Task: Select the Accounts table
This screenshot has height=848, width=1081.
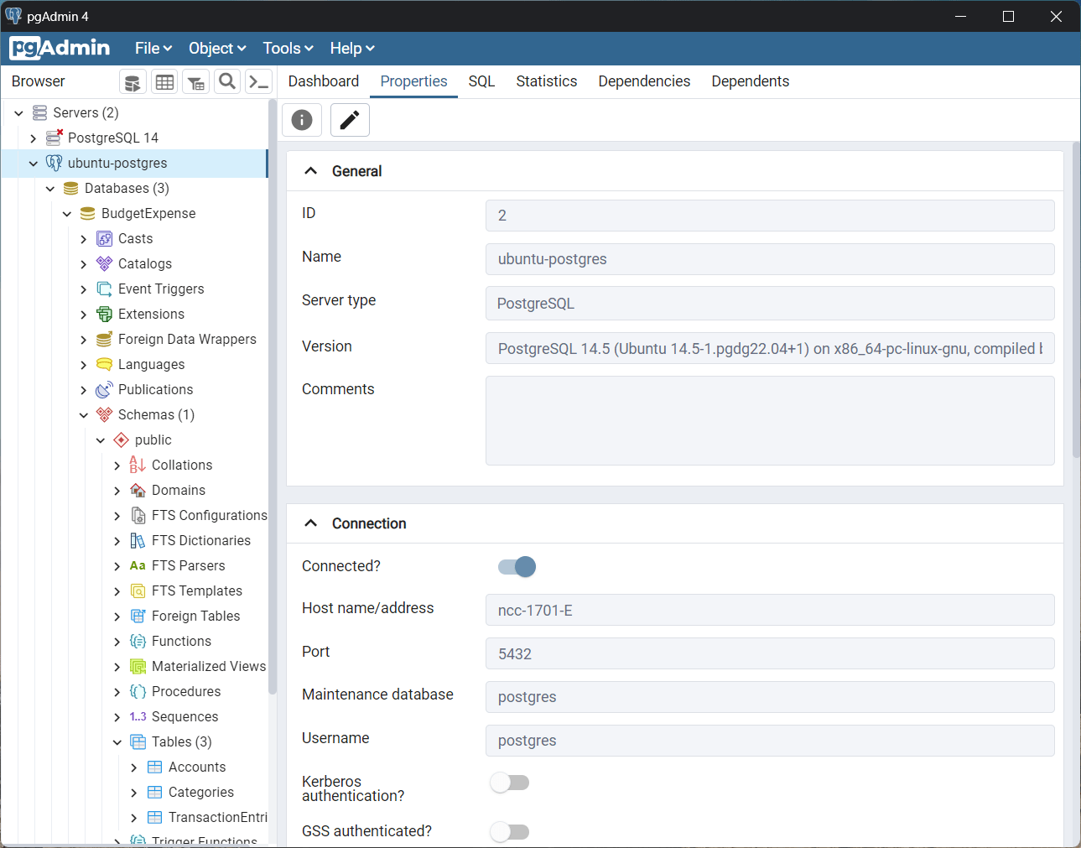Action: (x=198, y=767)
